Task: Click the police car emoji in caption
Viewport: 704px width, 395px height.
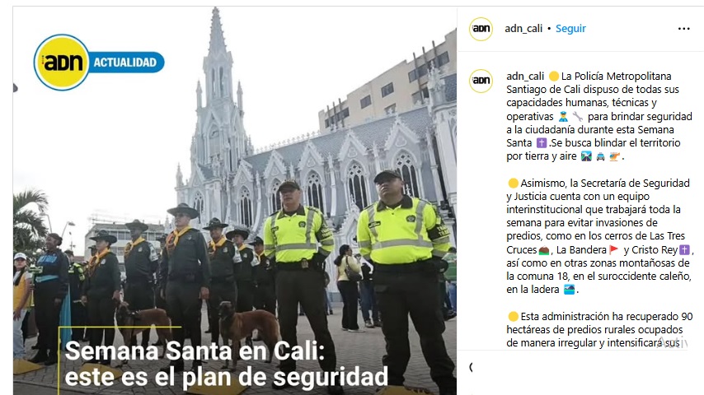Action: [601, 156]
